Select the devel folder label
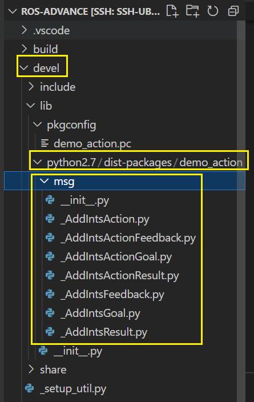This screenshot has height=402, width=254. 46,68
